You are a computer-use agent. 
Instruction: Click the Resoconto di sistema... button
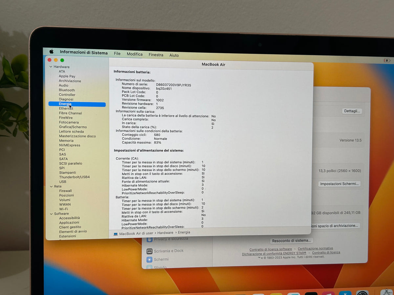click(x=292, y=241)
